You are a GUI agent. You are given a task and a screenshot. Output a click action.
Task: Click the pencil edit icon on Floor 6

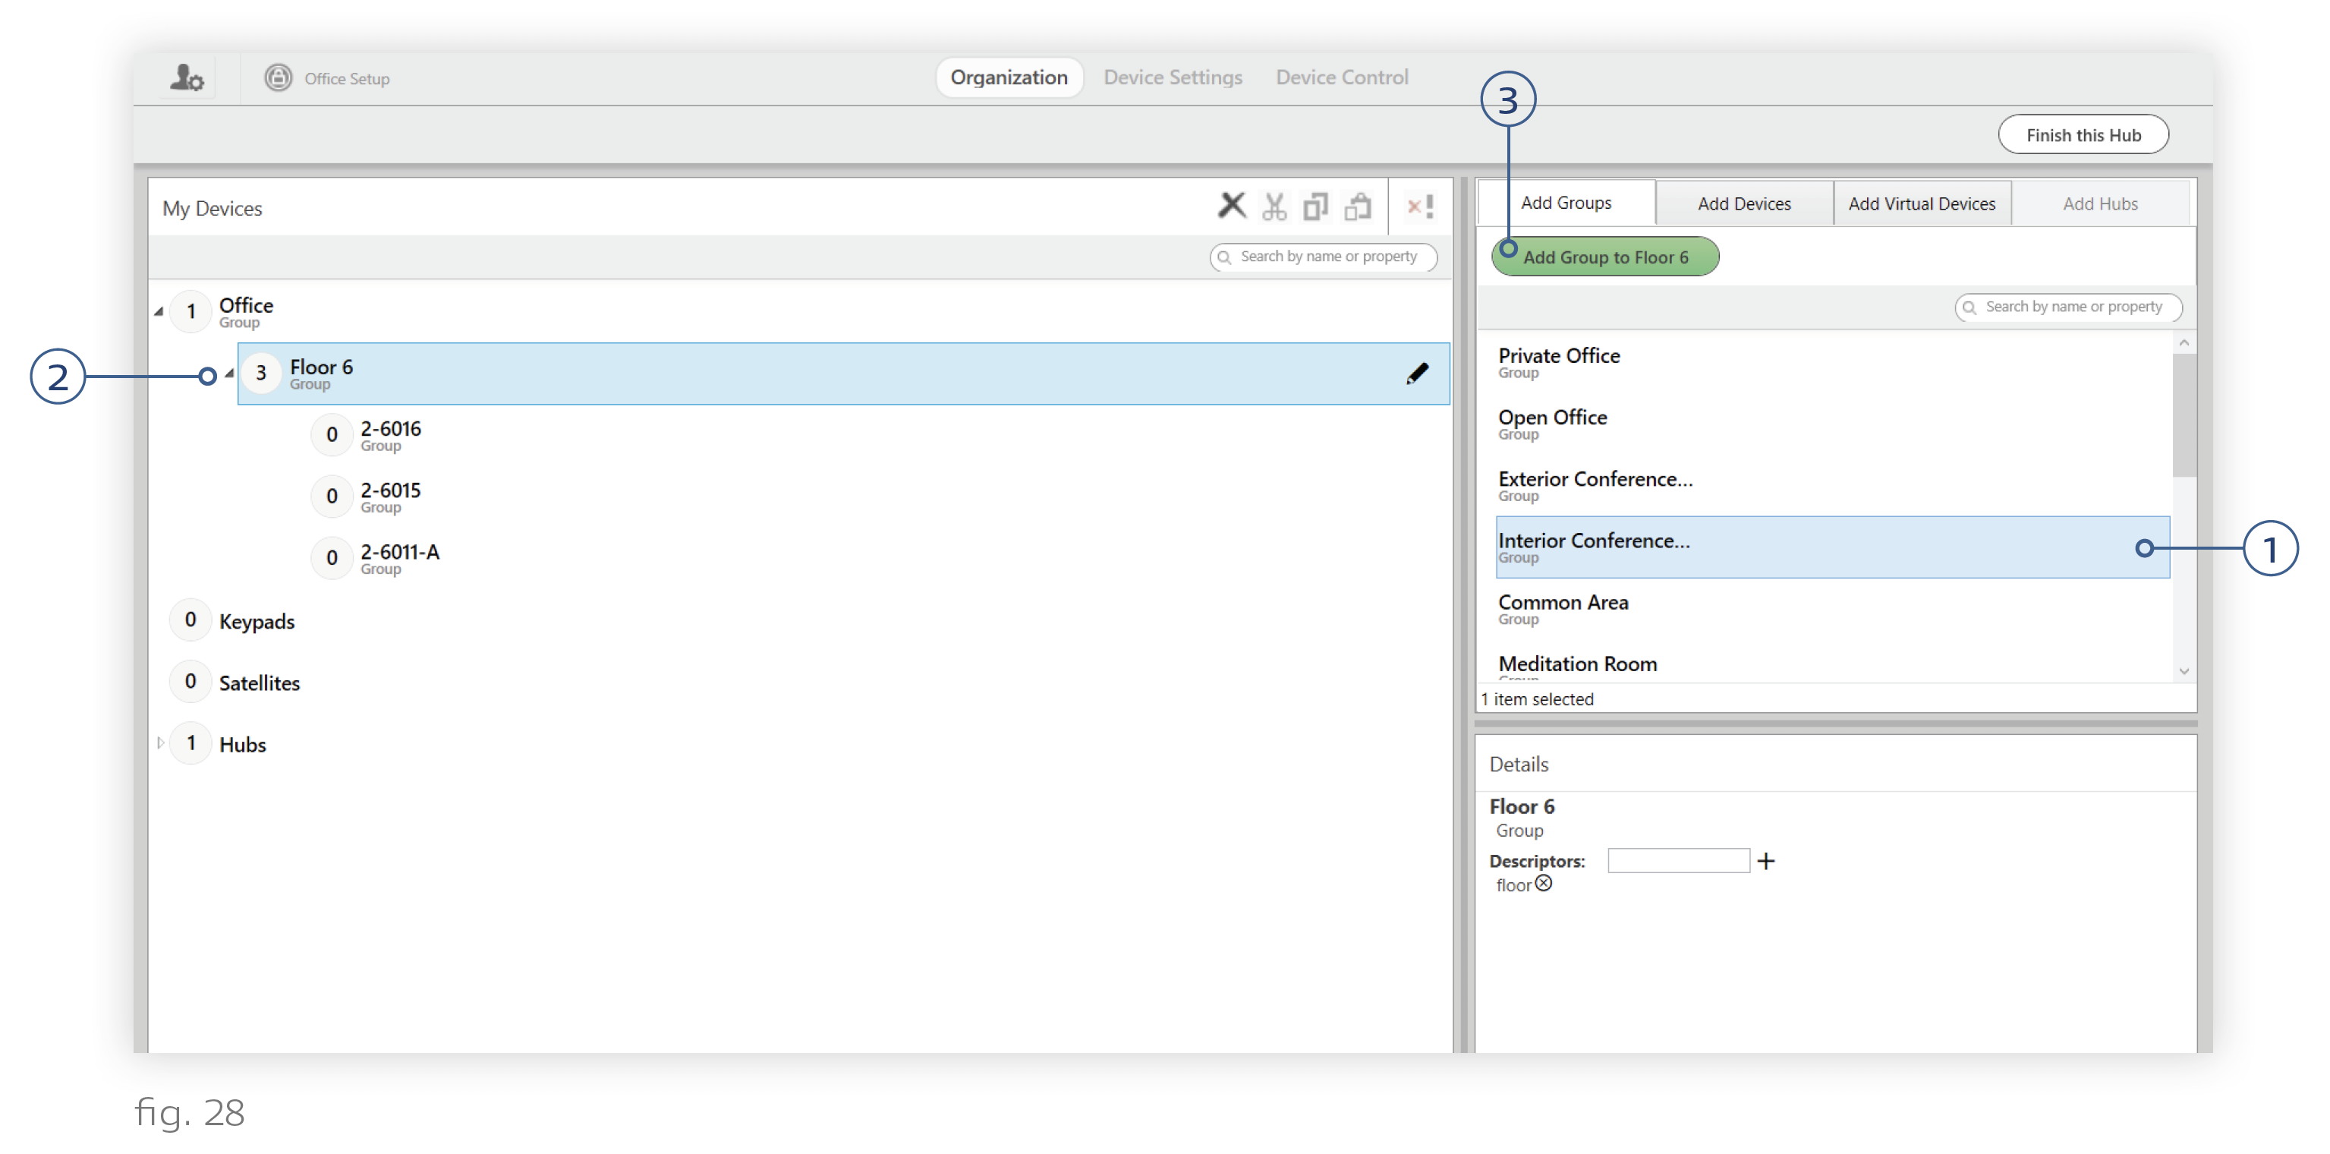tap(1416, 373)
